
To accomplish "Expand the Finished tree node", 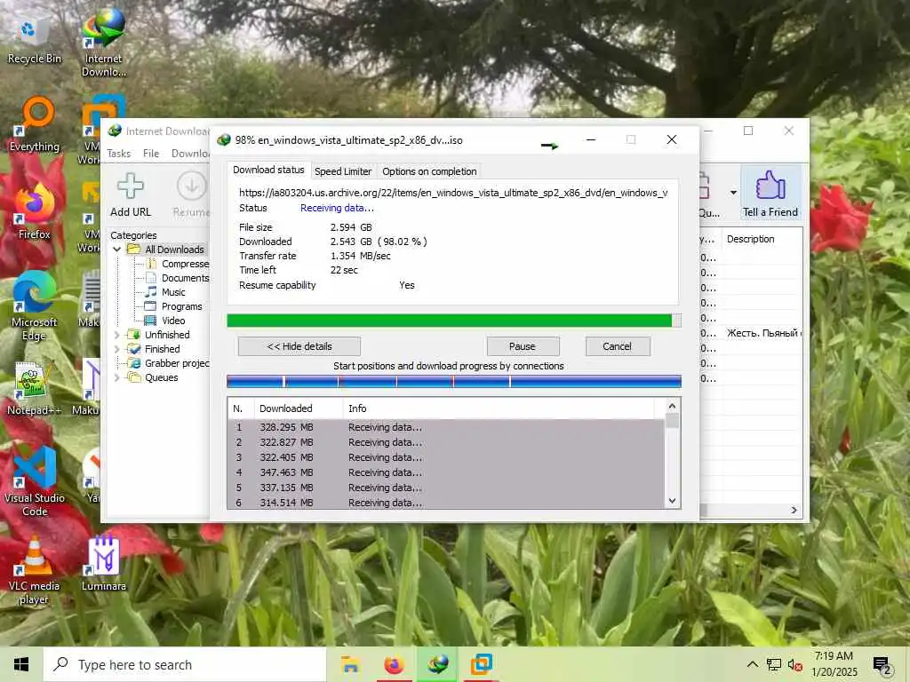I will (116, 349).
